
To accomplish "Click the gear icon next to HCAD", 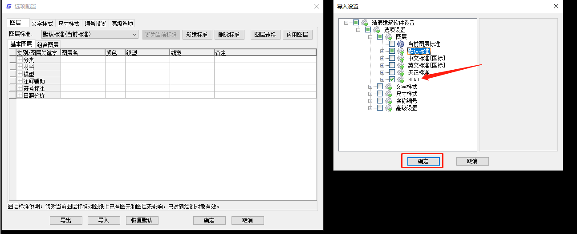I will pos(401,79).
